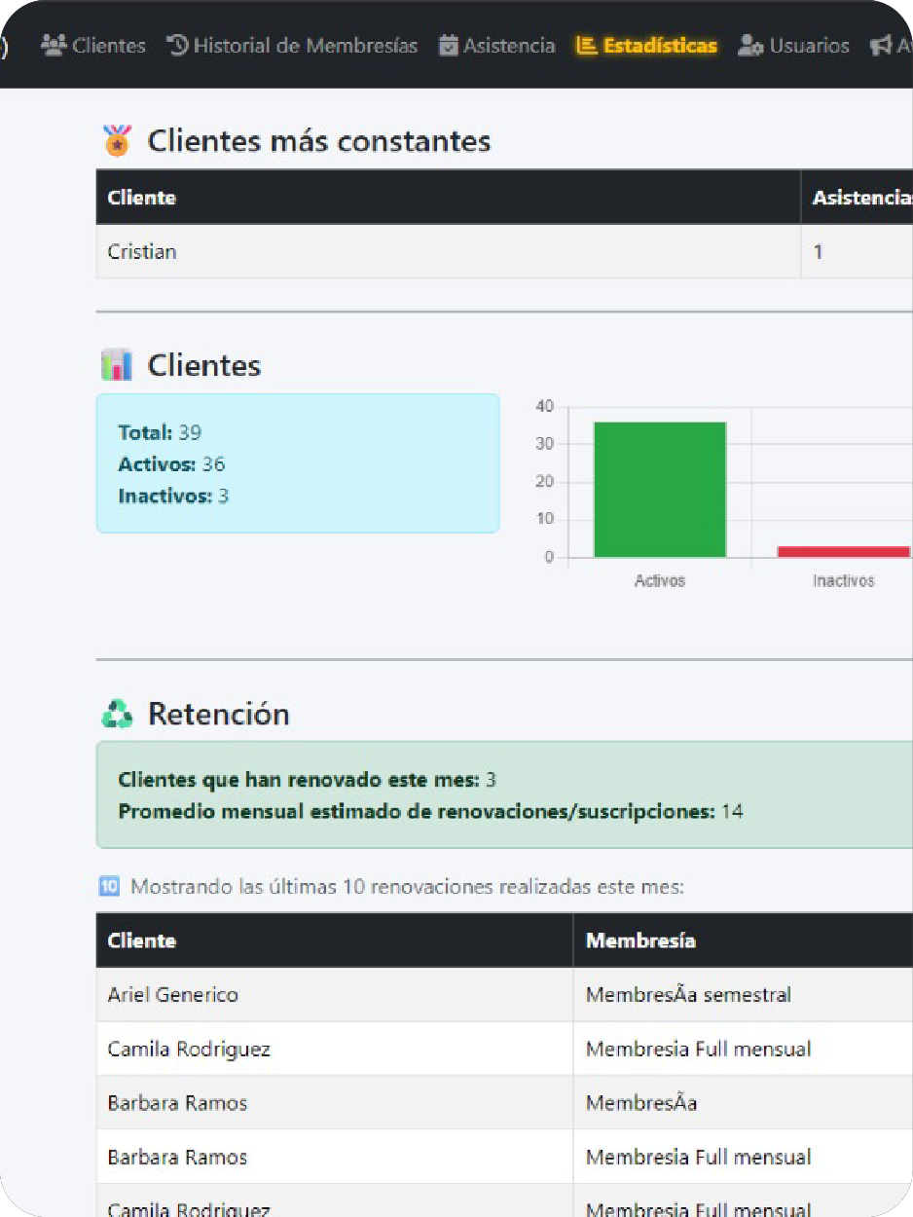This screenshot has height=1217, width=913.
Task: Click the recycle icon beside Retención
Action: (117, 714)
